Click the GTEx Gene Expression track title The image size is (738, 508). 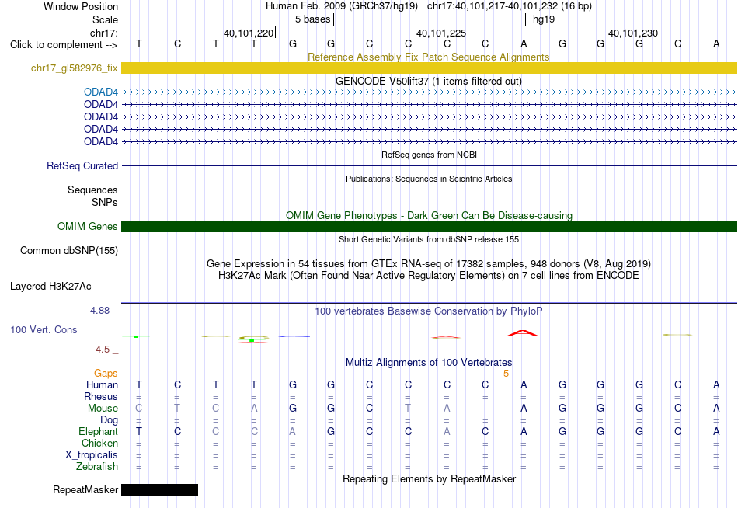[x=429, y=263]
